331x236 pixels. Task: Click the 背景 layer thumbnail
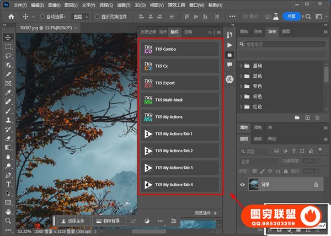(x=254, y=185)
